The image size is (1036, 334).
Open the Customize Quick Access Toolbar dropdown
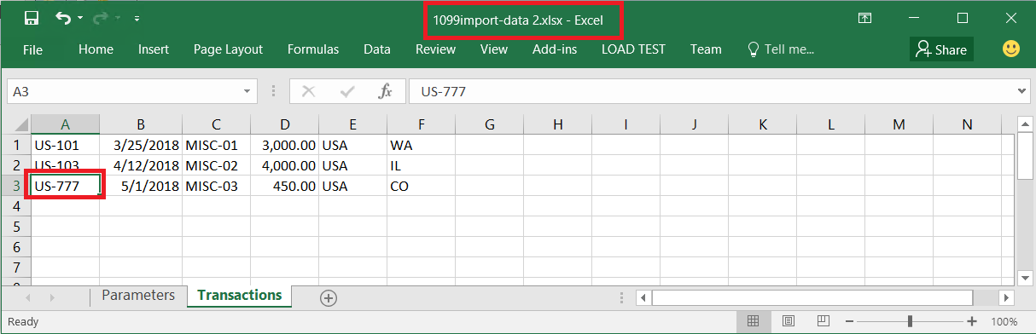[137, 18]
